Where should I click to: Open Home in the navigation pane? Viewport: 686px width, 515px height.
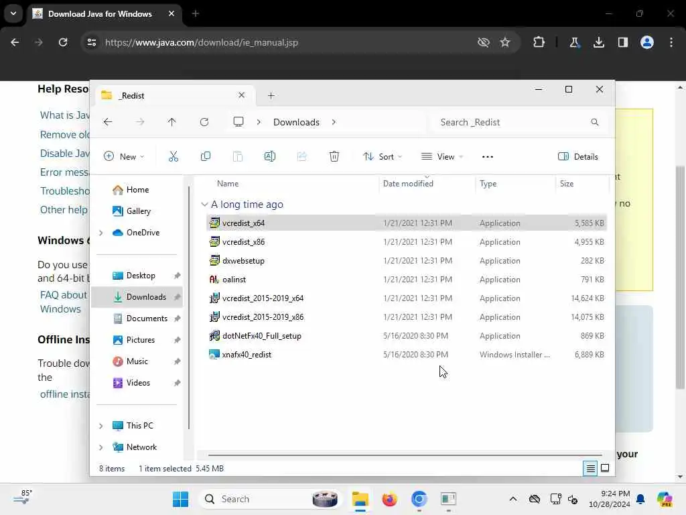pos(137,190)
